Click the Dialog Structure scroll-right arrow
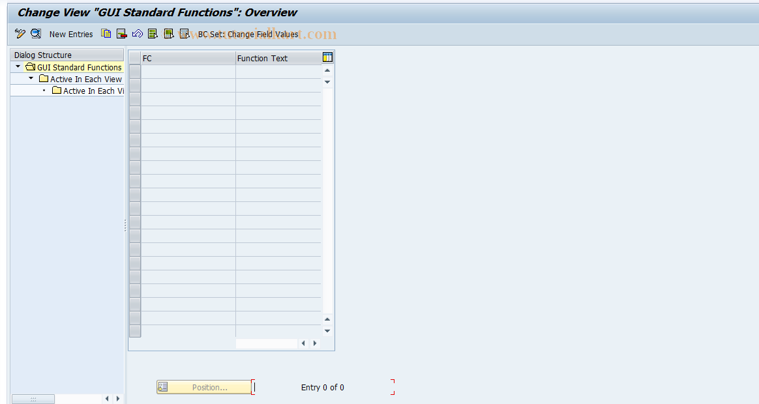Viewport: 759px width, 404px height. [118, 399]
